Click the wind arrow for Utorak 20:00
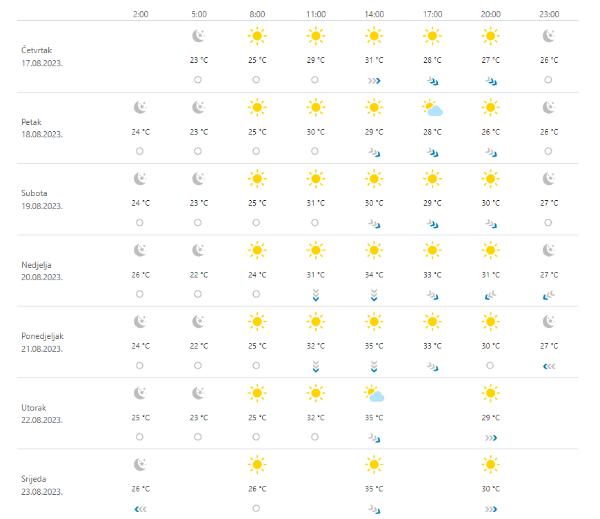 [x=490, y=438]
